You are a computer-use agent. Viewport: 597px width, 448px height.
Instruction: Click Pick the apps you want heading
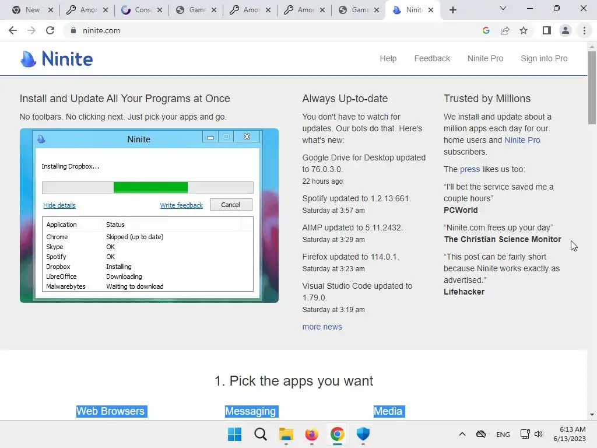(x=294, y=381)
